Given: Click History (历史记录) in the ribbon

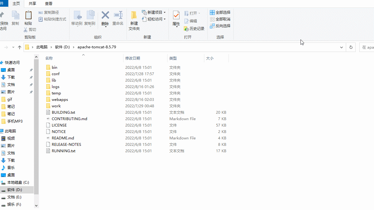Looking at the screenshot, I should (194, 29).
